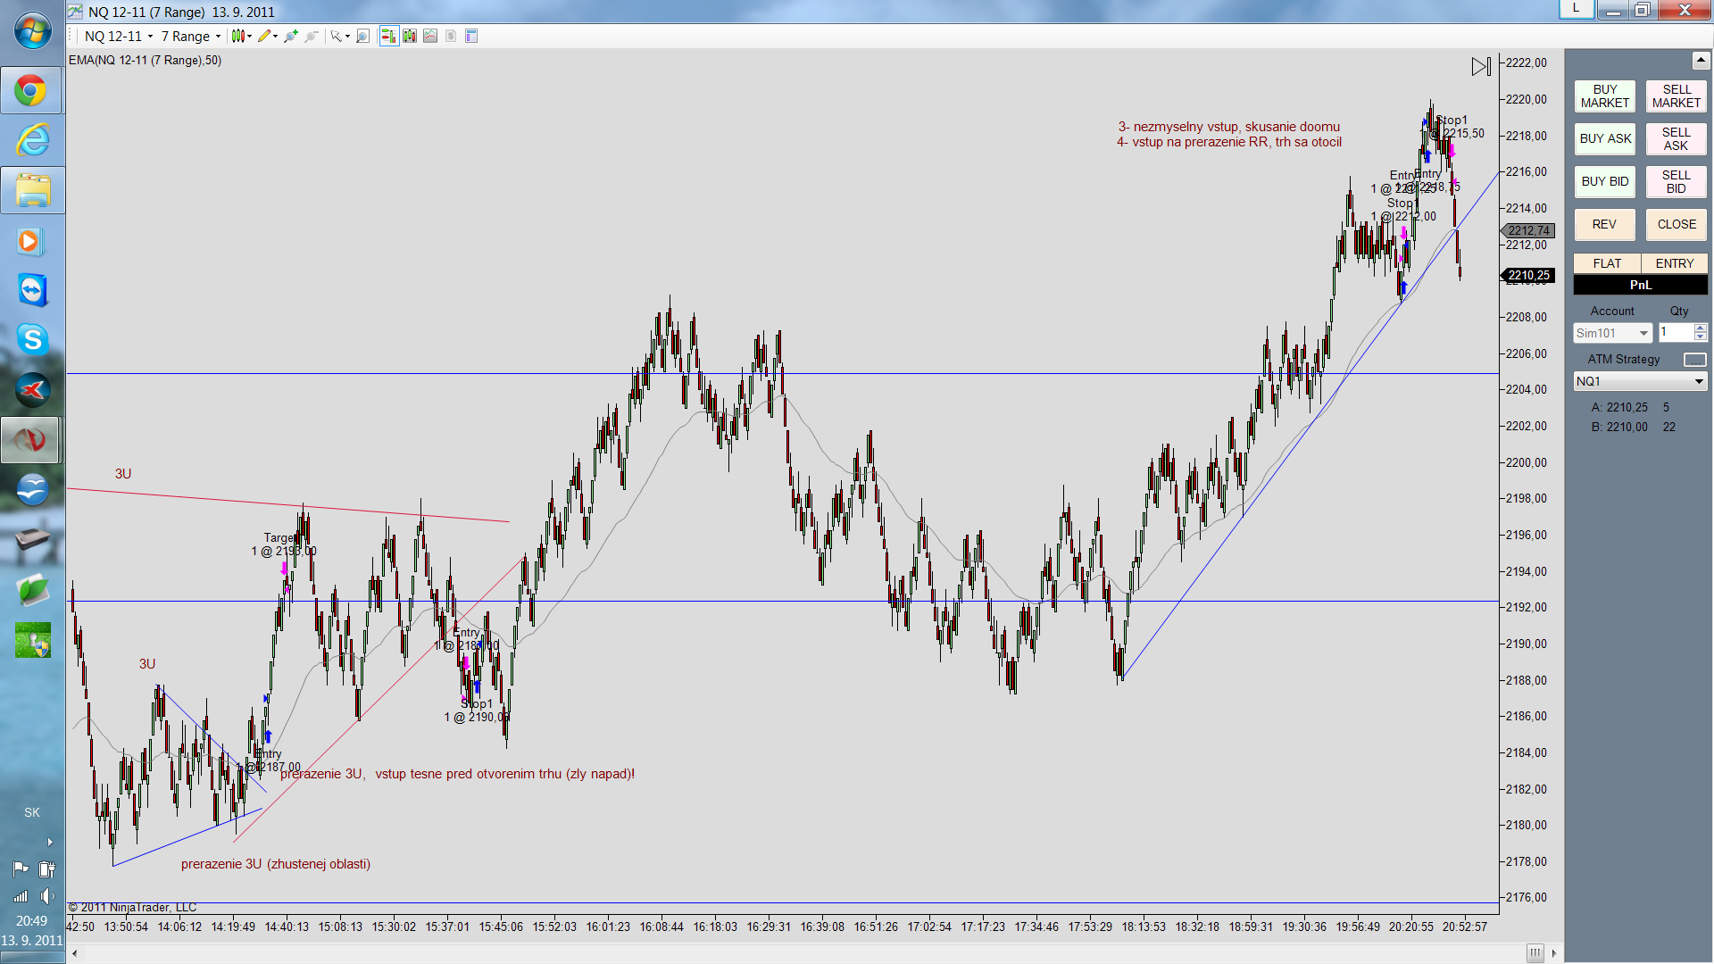The width and height of the screenshot is (1714, 964).
Task: Open the chart properties icon
Action: point(471,37)
